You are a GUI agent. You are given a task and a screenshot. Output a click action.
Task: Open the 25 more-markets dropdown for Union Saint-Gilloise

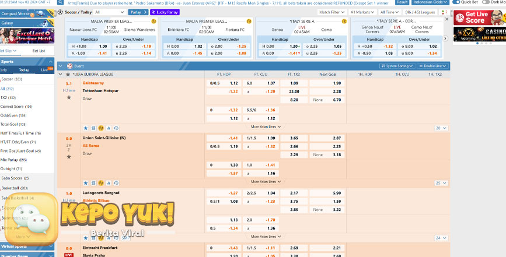pos(441,183)
